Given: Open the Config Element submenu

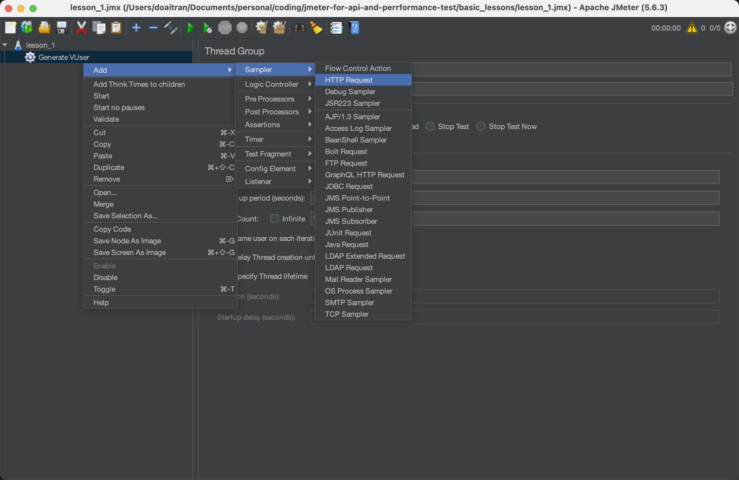Looking at the screenshot, I should click(x=275, y=168).
